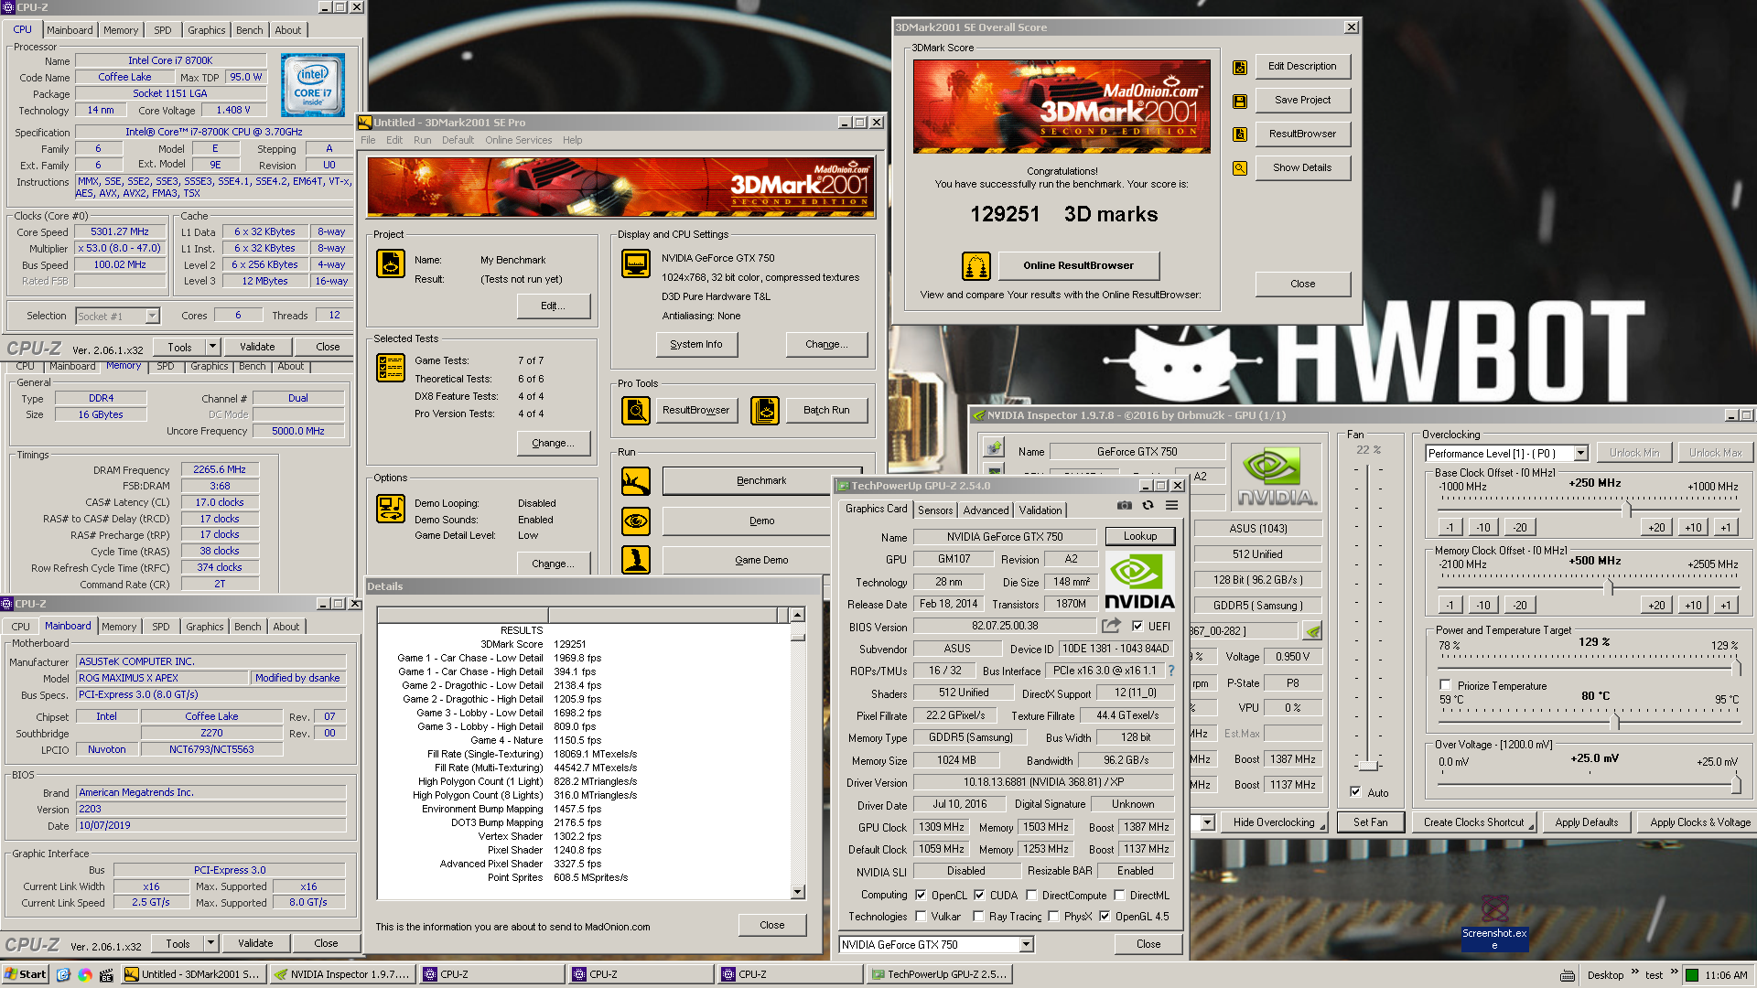Take a GPU-Z screenshot with camera icon
Image resolution: width=1757 pixels, height=988 pixels.
(1125, 505)
